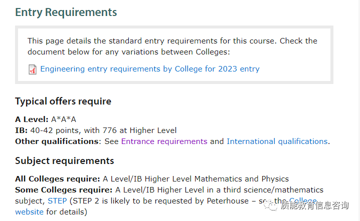Click the 'This page details' intro paragraph
This screenshot has width=360, height=221.
[x=172, y=46]
